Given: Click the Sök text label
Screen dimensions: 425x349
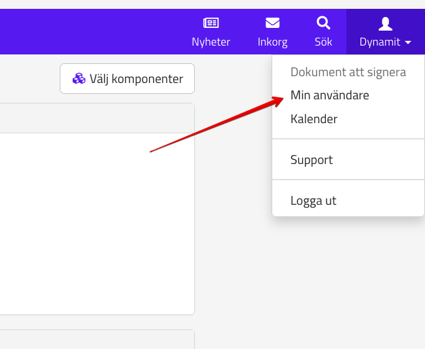Looking at the screenshot, I should pyautogui.click(x=323, y=42).
